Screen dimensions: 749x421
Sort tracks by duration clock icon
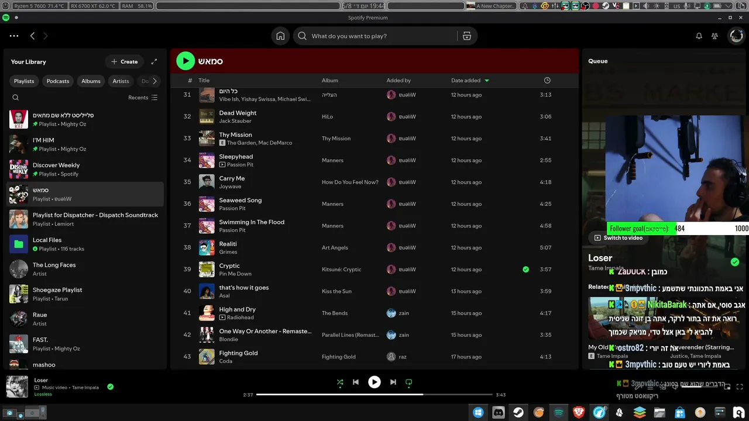547,80
